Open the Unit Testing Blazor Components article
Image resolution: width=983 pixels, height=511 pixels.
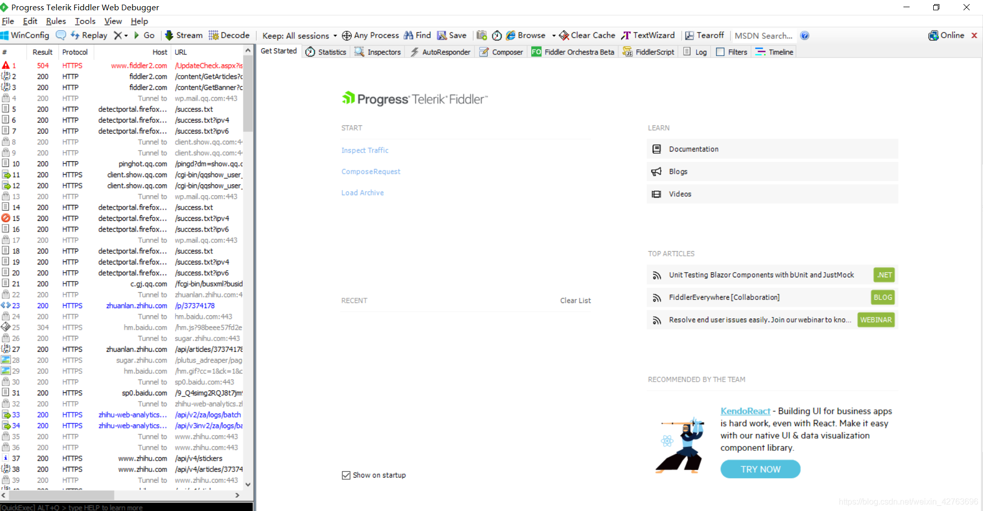pyautogui.click(x=772, y=275)
